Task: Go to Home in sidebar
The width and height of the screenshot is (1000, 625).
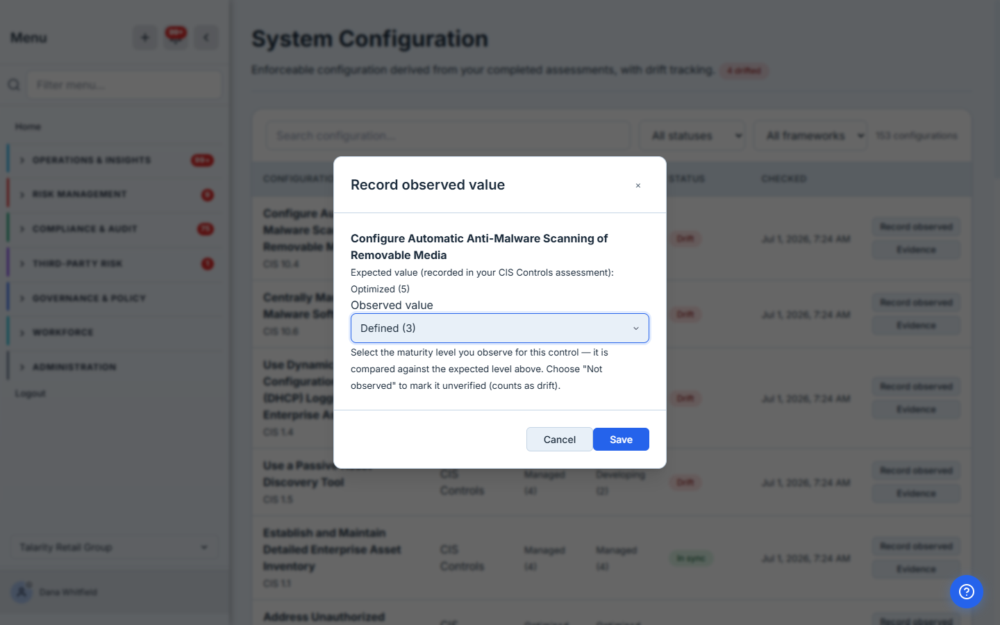Action: (28, 126)
